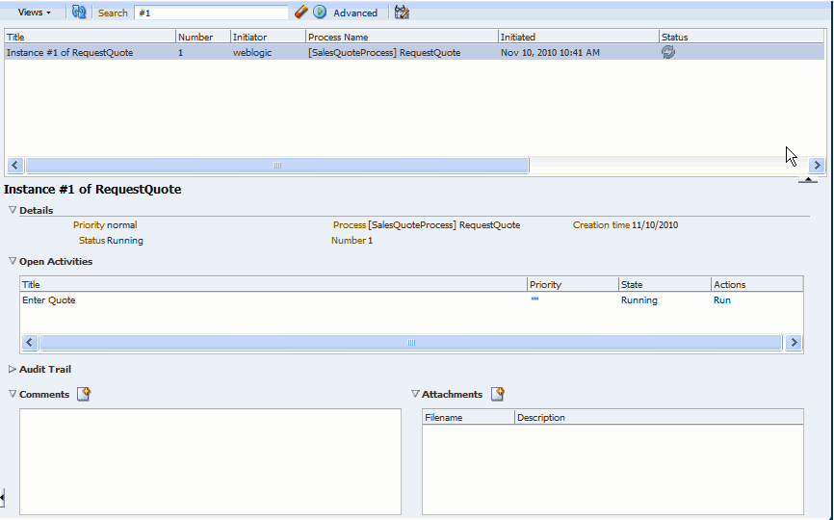Run search with the green play icon
The height and width of the screenshot is (520, 834).
tap(320, 12)
